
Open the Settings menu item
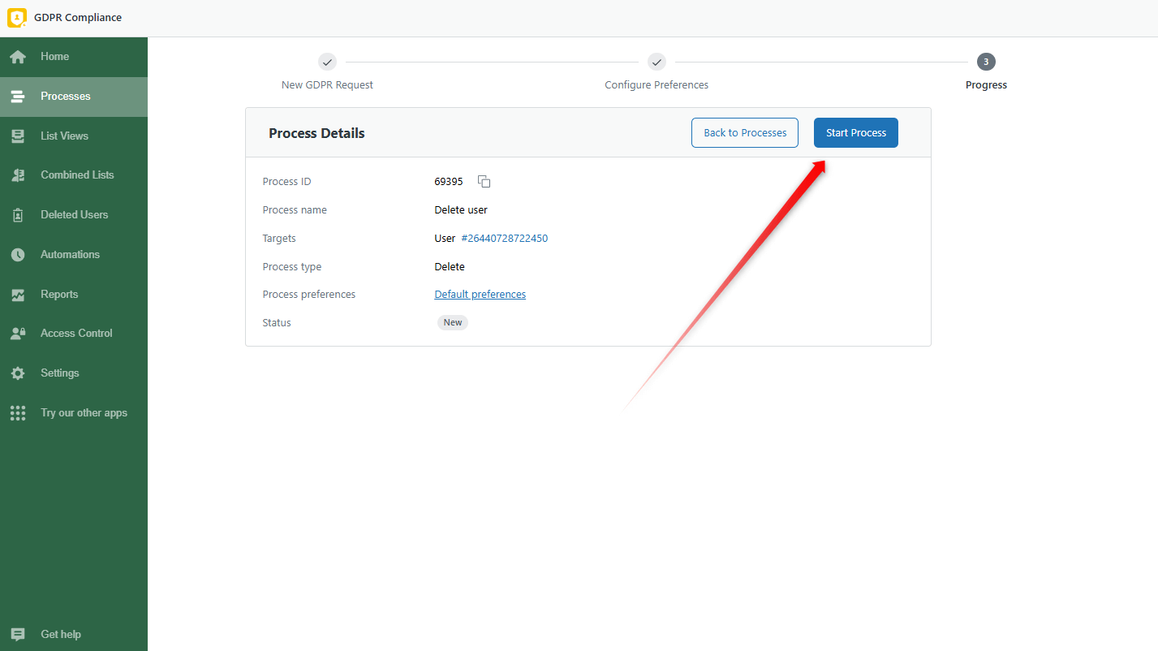(x=74, y=373)
